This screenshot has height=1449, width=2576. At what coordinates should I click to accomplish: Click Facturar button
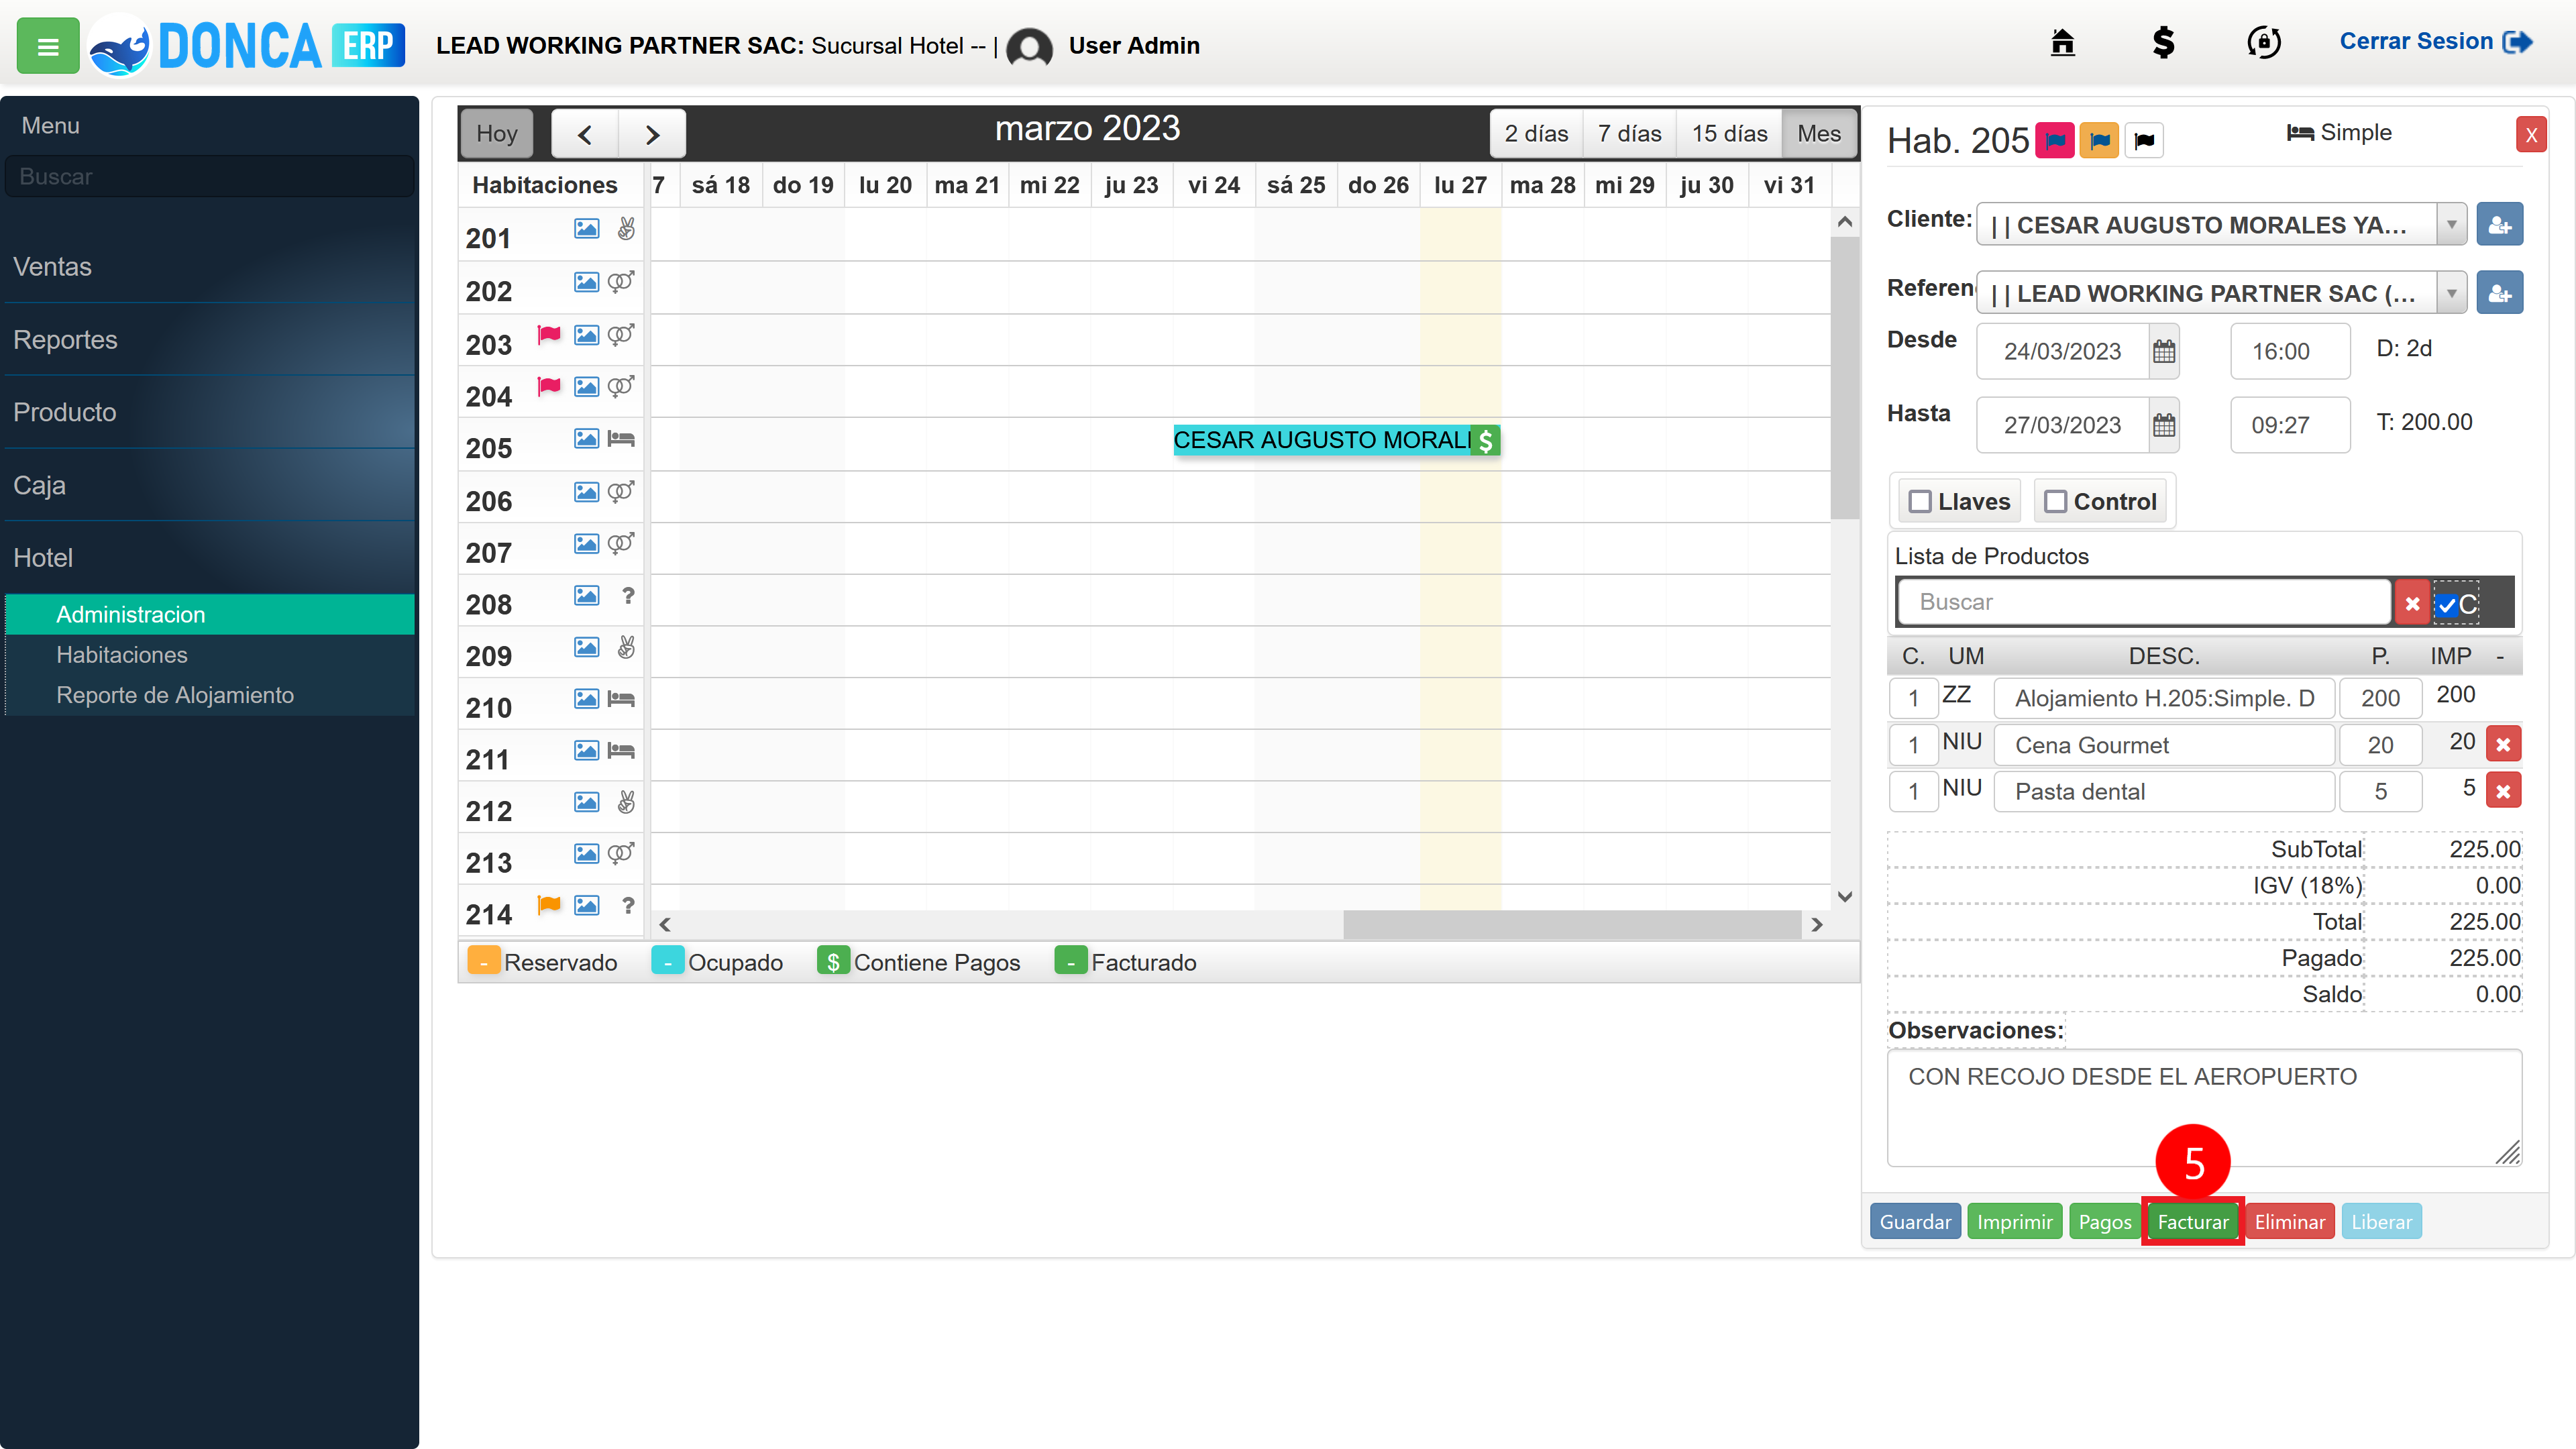[2193, 1221]
